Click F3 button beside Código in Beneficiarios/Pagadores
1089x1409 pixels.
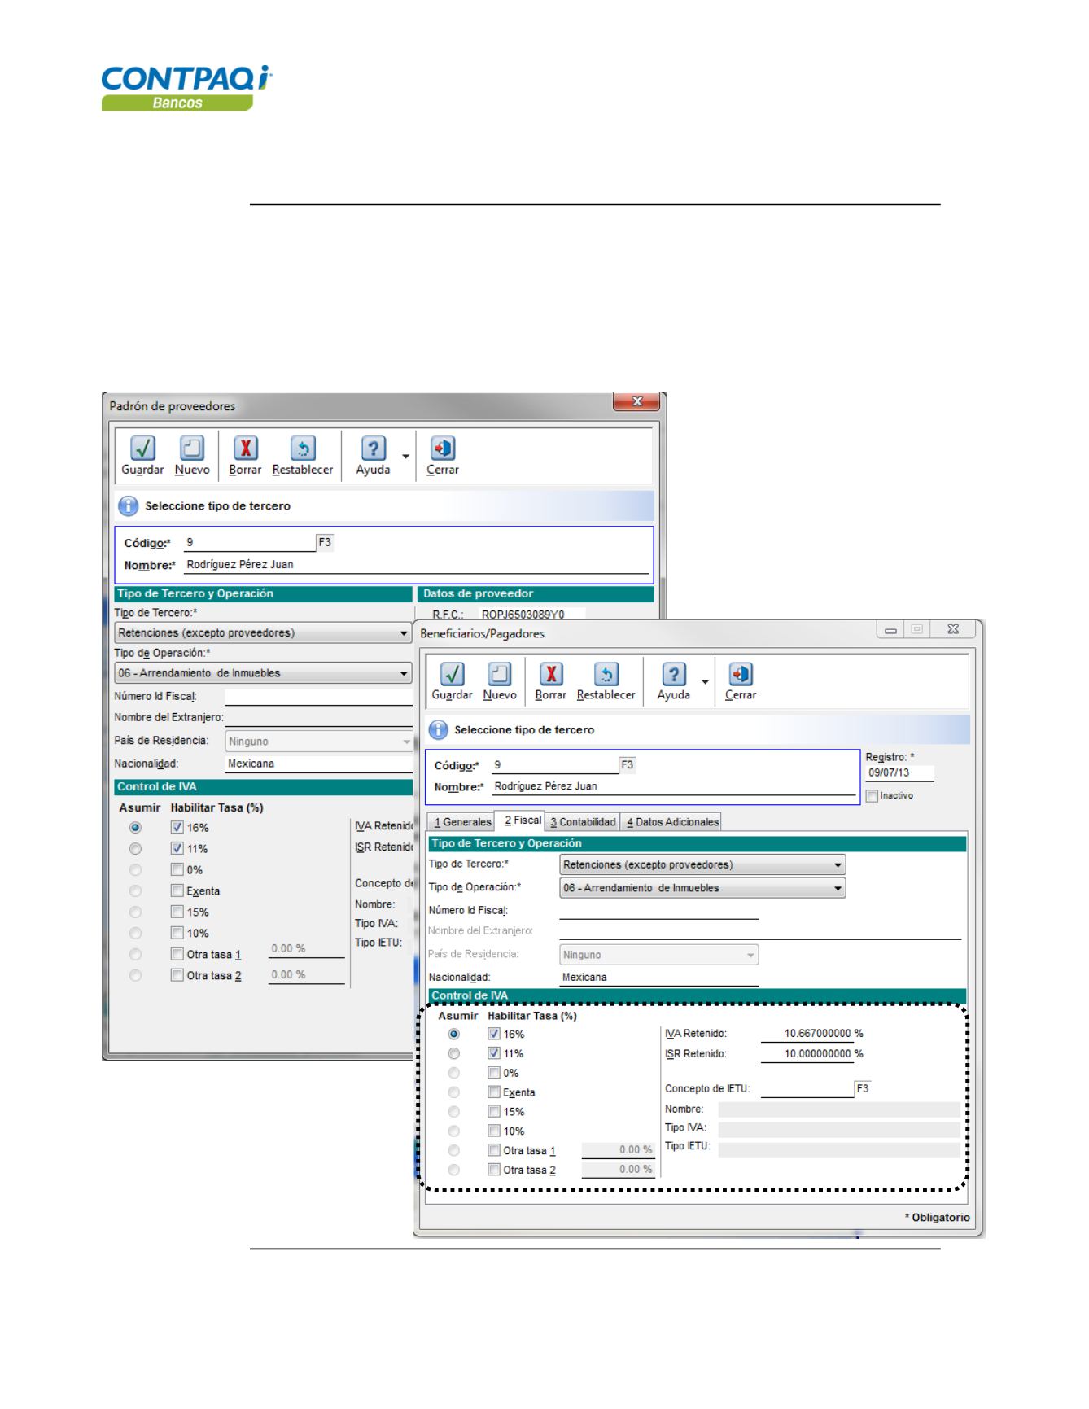coord(627,765)
